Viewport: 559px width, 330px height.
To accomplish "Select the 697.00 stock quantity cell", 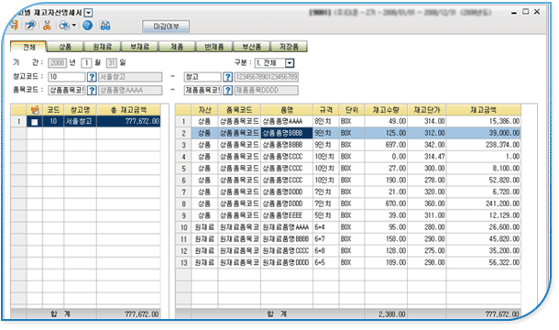I will coord(386,145).
